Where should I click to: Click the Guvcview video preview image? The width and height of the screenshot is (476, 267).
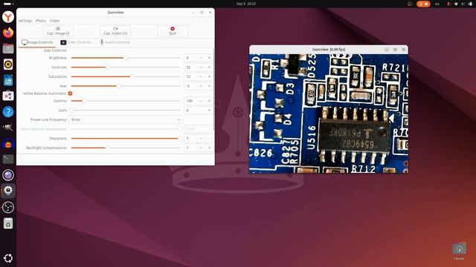329,113
